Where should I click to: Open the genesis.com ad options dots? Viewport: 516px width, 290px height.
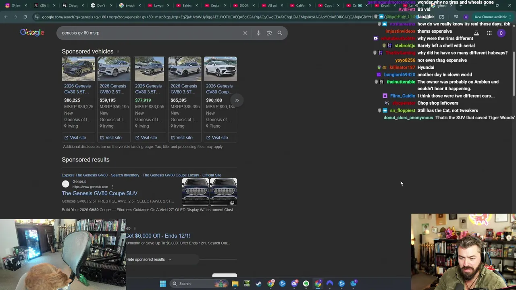click(x=112, y=187)
